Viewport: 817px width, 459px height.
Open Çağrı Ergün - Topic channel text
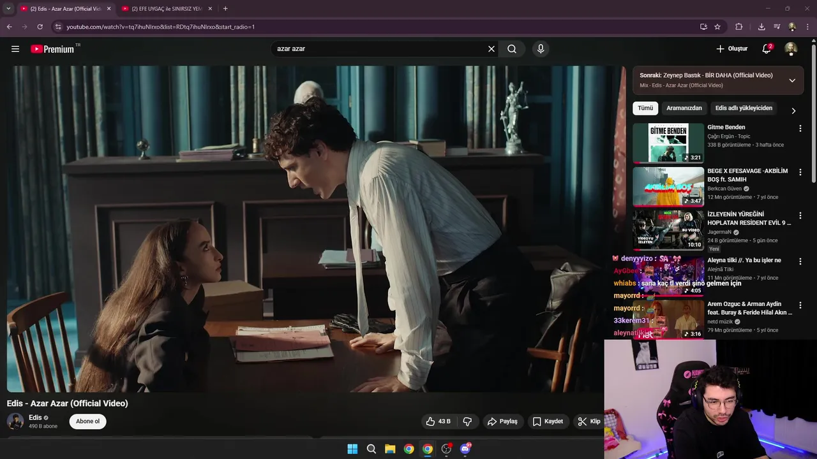(x=728, y=136)
